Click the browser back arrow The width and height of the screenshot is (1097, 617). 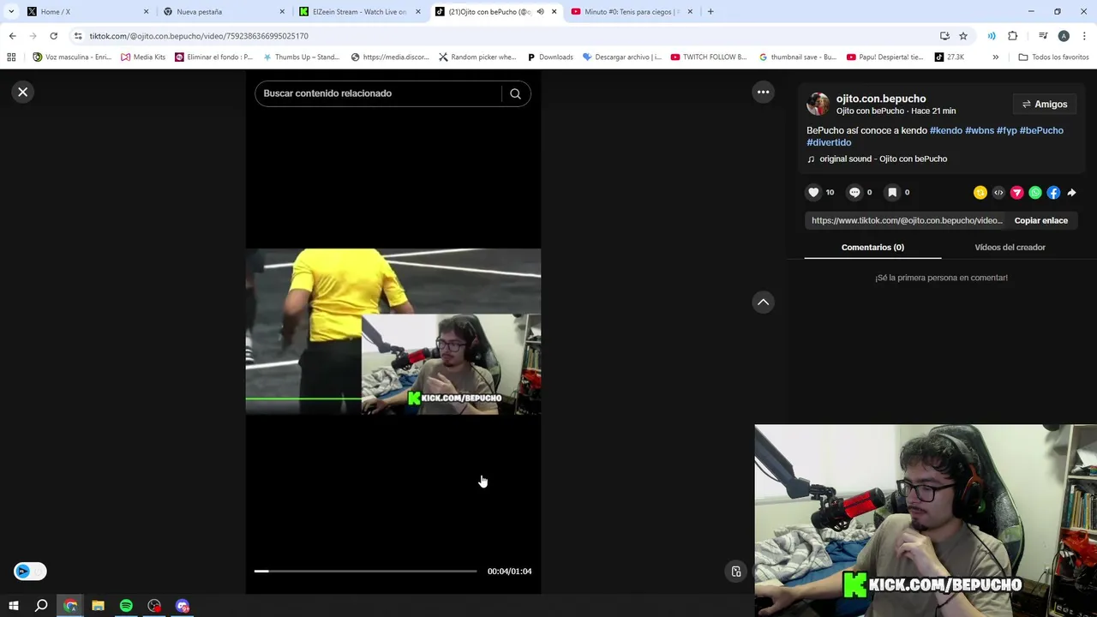pyautogui.click(x=12, y=36)
